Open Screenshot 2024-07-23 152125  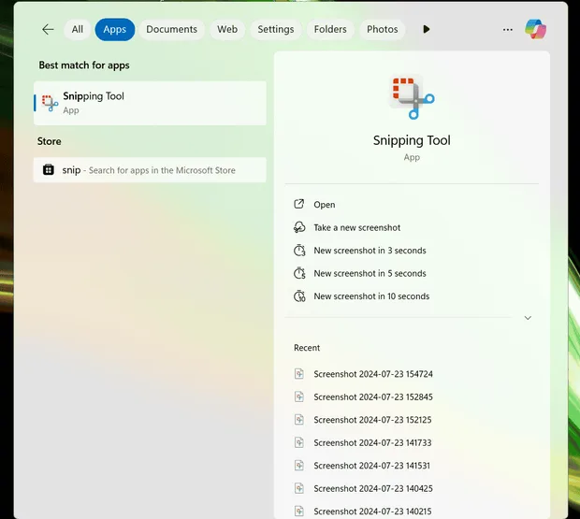372,420
